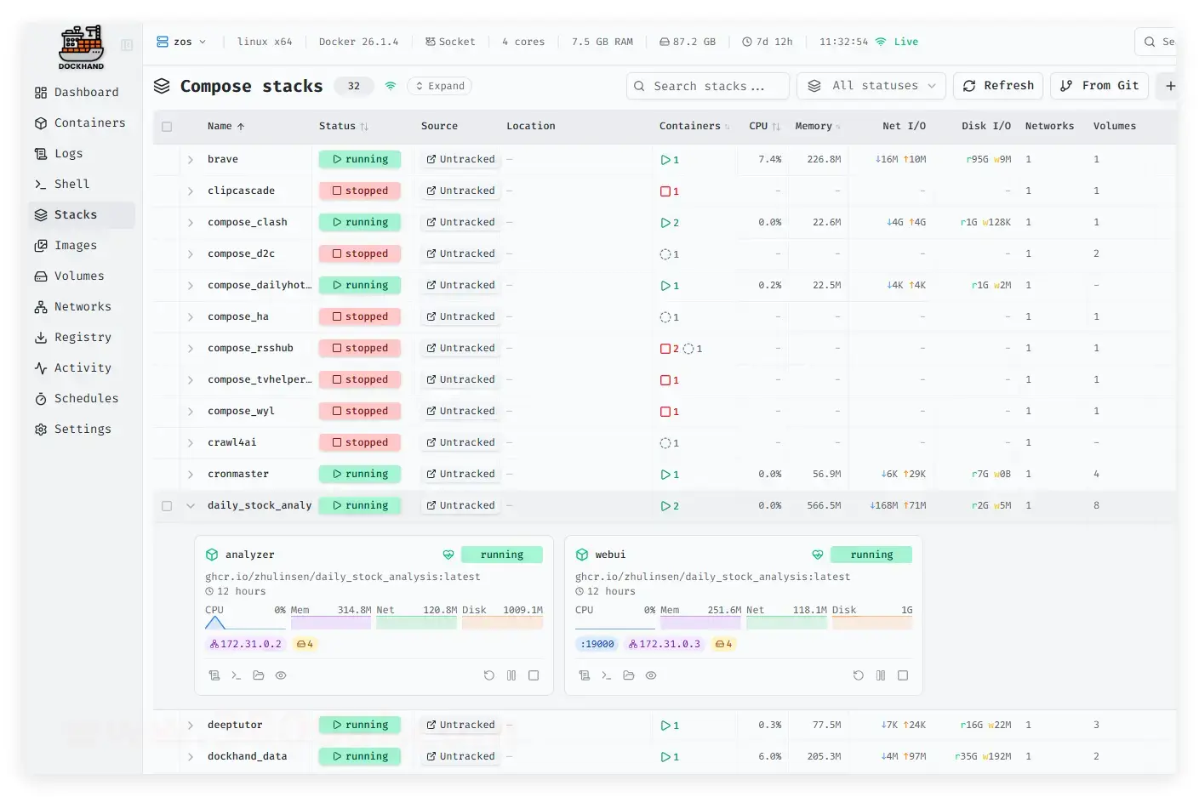Collapse the sidebar using the panel icon
This screenshot has height=797, width=1199.
(127, 45)
